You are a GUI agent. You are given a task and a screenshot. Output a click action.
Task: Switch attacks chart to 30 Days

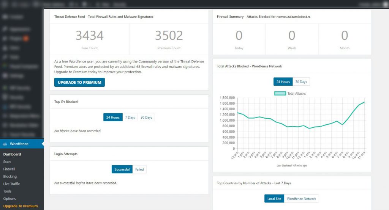tap(301, 82)
